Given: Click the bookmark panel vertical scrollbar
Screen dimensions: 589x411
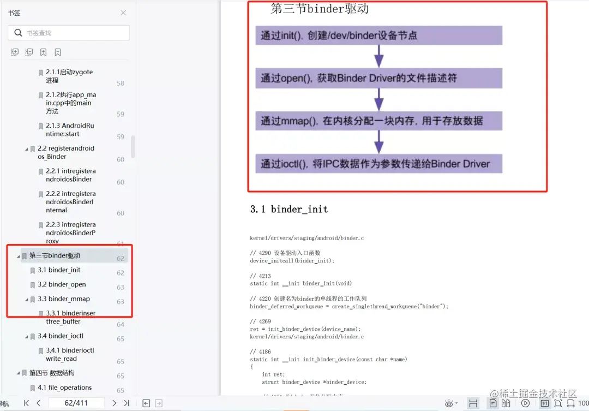Looking at the screenshot, I should [x=133, y=147].
